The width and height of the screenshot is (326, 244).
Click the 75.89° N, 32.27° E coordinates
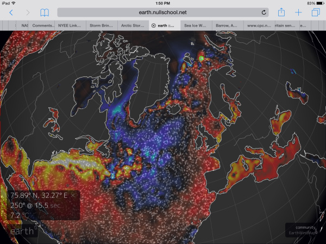pos(39,195)
